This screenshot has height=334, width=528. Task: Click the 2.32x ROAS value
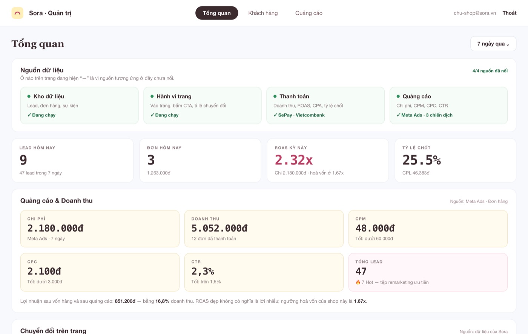[294, 160]
